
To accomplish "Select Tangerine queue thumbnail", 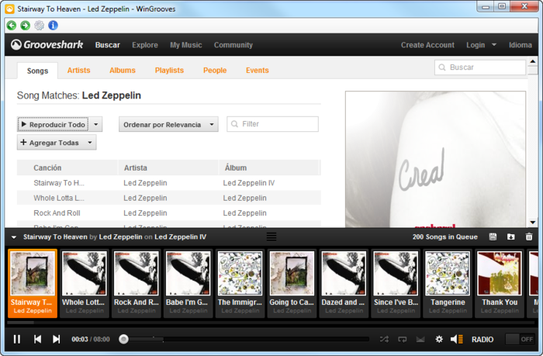I will pyautogui.click(x=448, y=283).
